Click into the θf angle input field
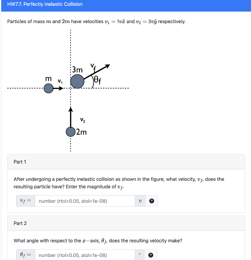 pos(84,255)
